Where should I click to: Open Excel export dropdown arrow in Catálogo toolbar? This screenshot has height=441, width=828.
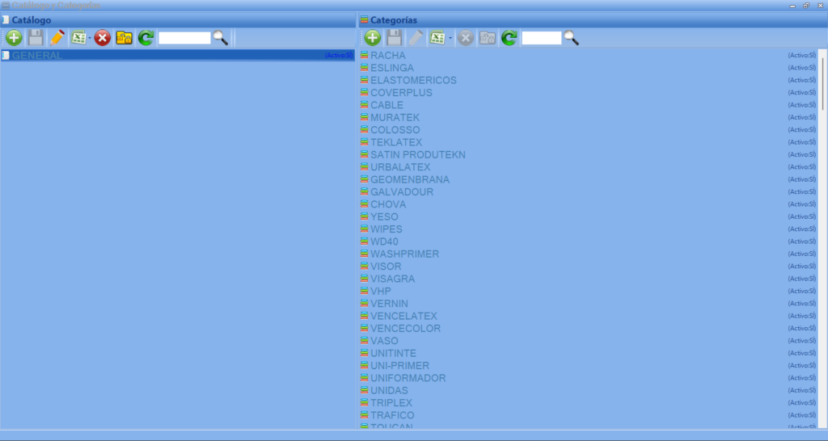click(x=90, y=38)
